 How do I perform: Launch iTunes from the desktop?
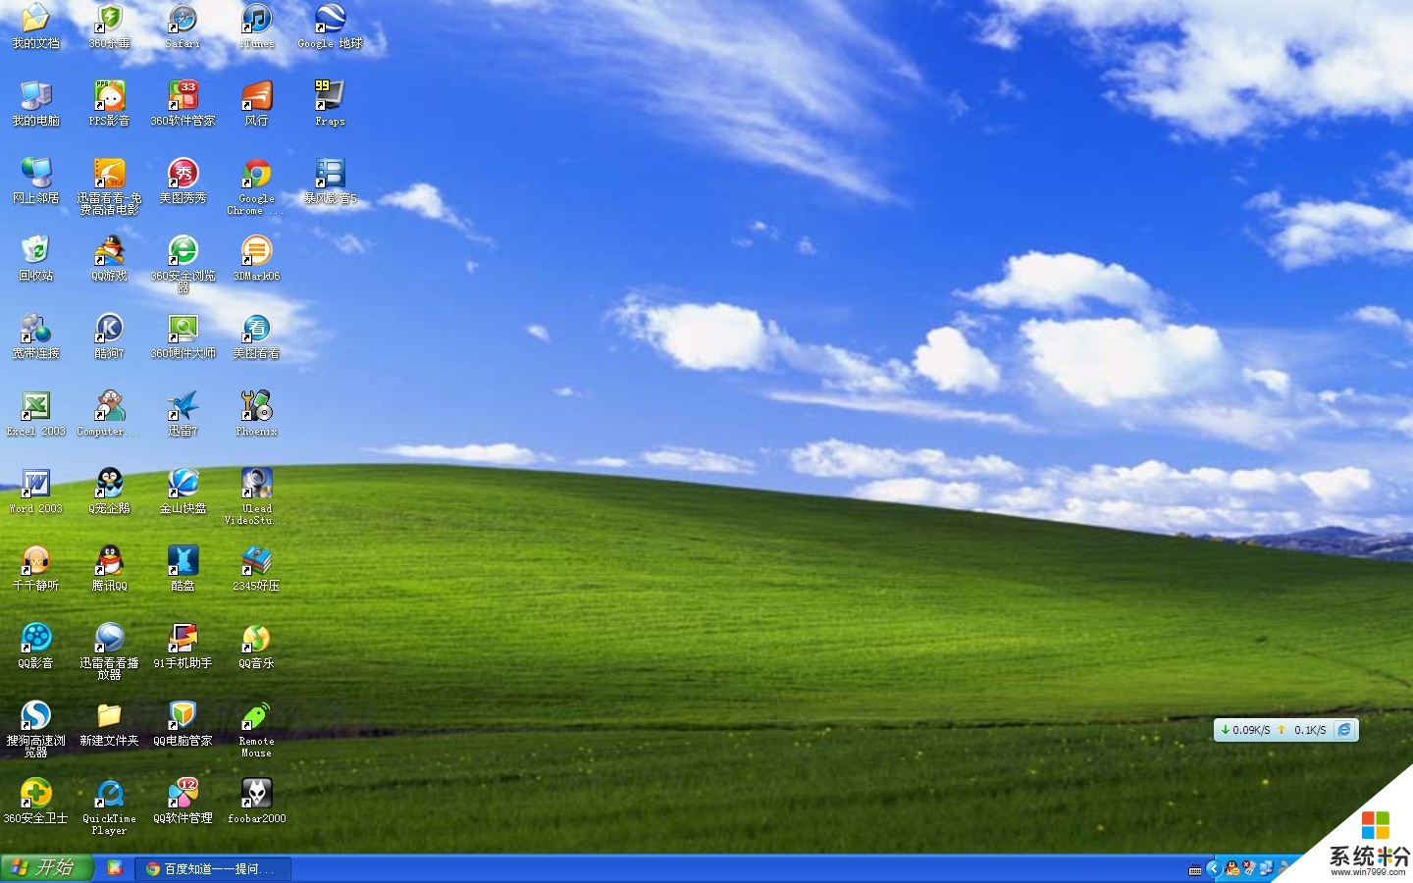pyautogui.click(x=256, y=20)
